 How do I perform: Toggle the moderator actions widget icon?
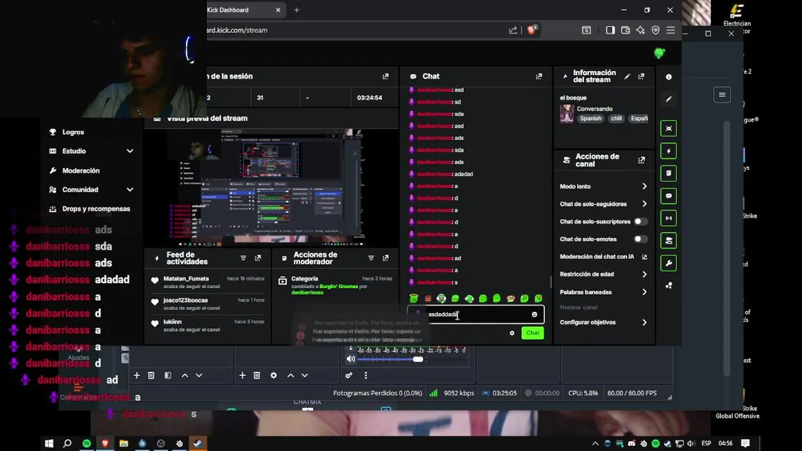point(669,241)
